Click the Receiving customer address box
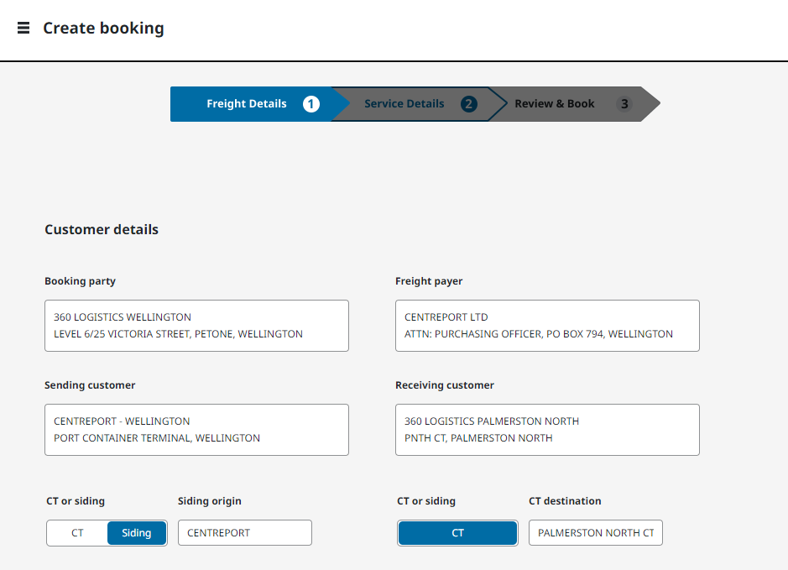The image size is (788, 570). pos(547,430)
